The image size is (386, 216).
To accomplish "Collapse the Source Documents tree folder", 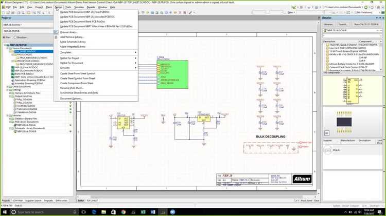I will tap(8, 48).
